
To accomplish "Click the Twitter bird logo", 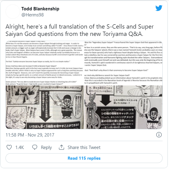I will coord(159,8).
